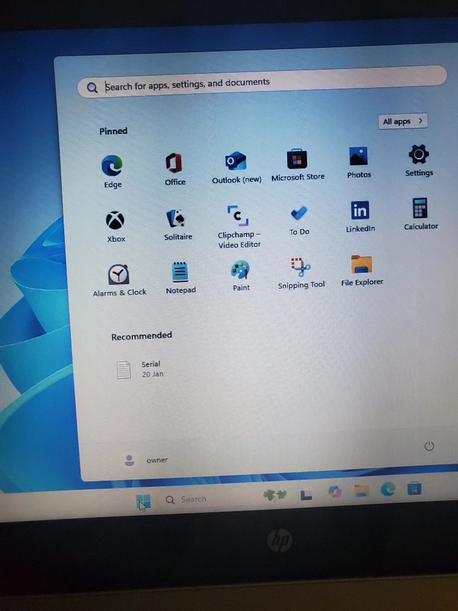Open Alarms & Clock

pyautogui.click(x=119, y=280)
